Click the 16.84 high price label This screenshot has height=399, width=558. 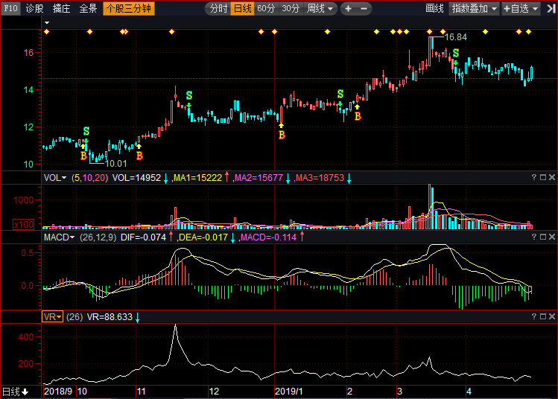(455, 37)
